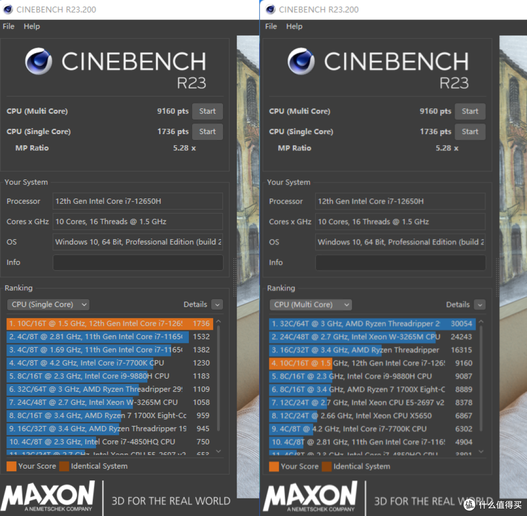The width and height of the screenshot is (527, 516).
Task: Open Help menu in right window
Action: click(294, 26)
